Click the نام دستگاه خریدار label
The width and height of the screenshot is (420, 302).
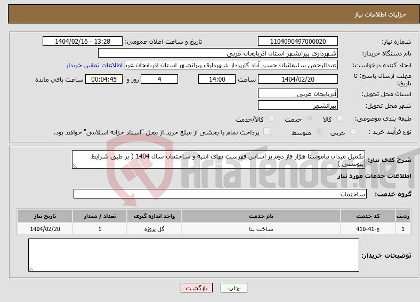click(x=387, y=54)
